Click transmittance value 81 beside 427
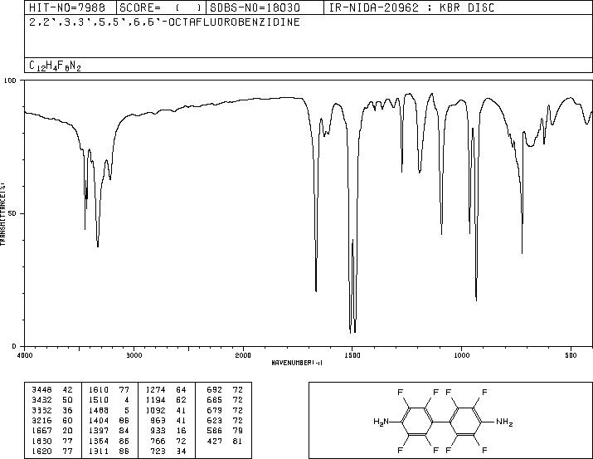Screen dimensions: 593x459 point(237,442)
